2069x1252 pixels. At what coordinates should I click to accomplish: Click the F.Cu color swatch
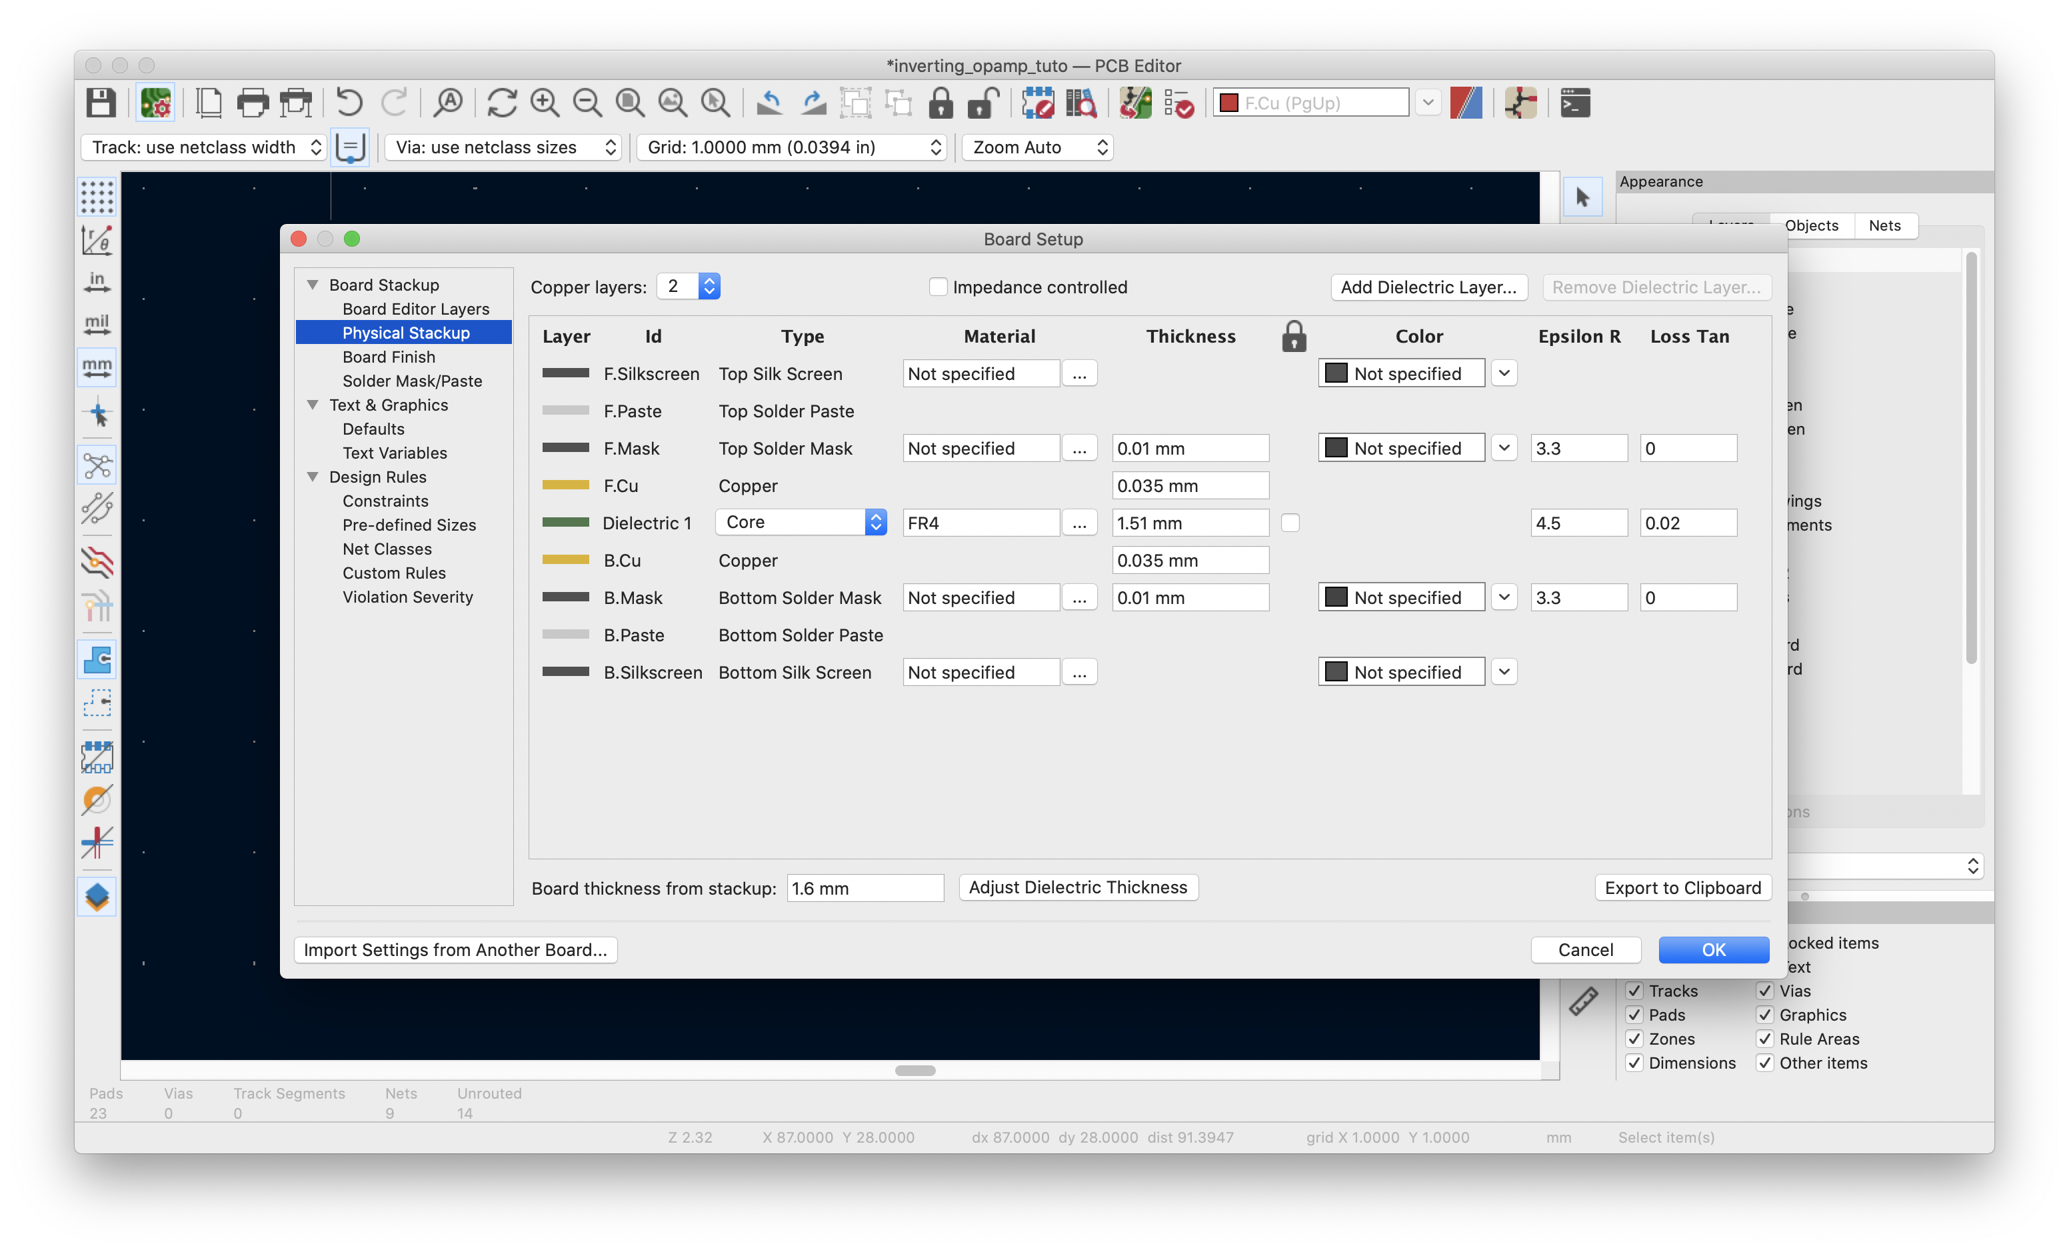[x=566, y=485]
